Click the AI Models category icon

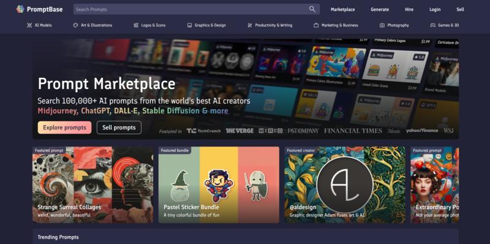pyautogui.click(x=29, y=25)
